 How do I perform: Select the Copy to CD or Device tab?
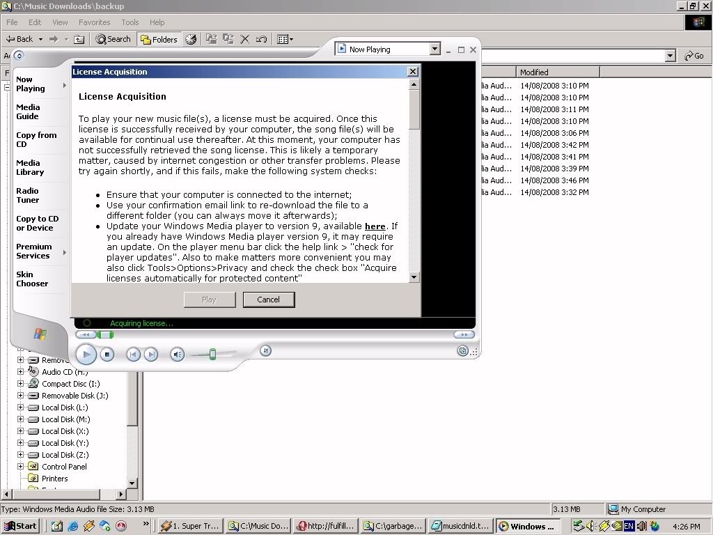[38, 224]
